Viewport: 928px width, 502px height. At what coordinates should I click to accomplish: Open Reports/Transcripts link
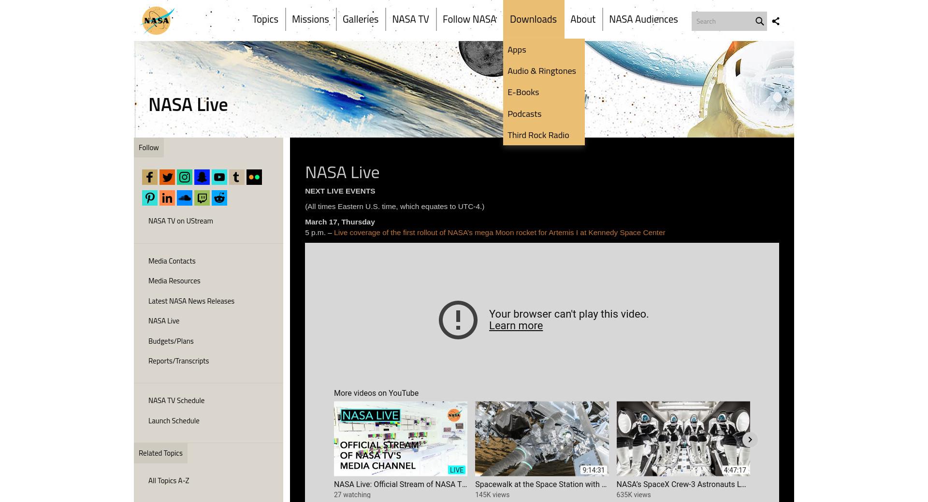179,361
